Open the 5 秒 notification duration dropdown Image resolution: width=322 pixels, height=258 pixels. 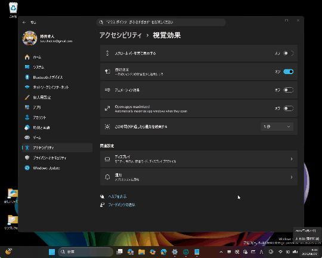277,127
